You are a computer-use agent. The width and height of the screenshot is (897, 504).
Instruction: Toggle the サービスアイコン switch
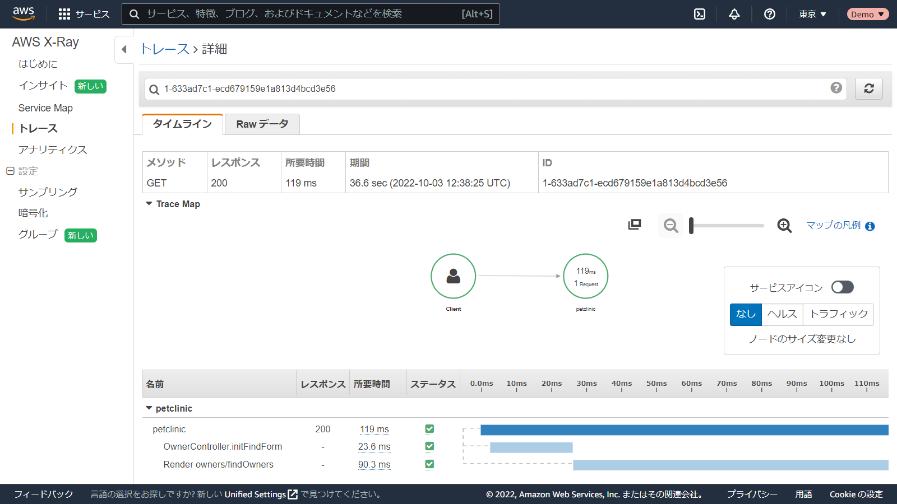point(842,287)
